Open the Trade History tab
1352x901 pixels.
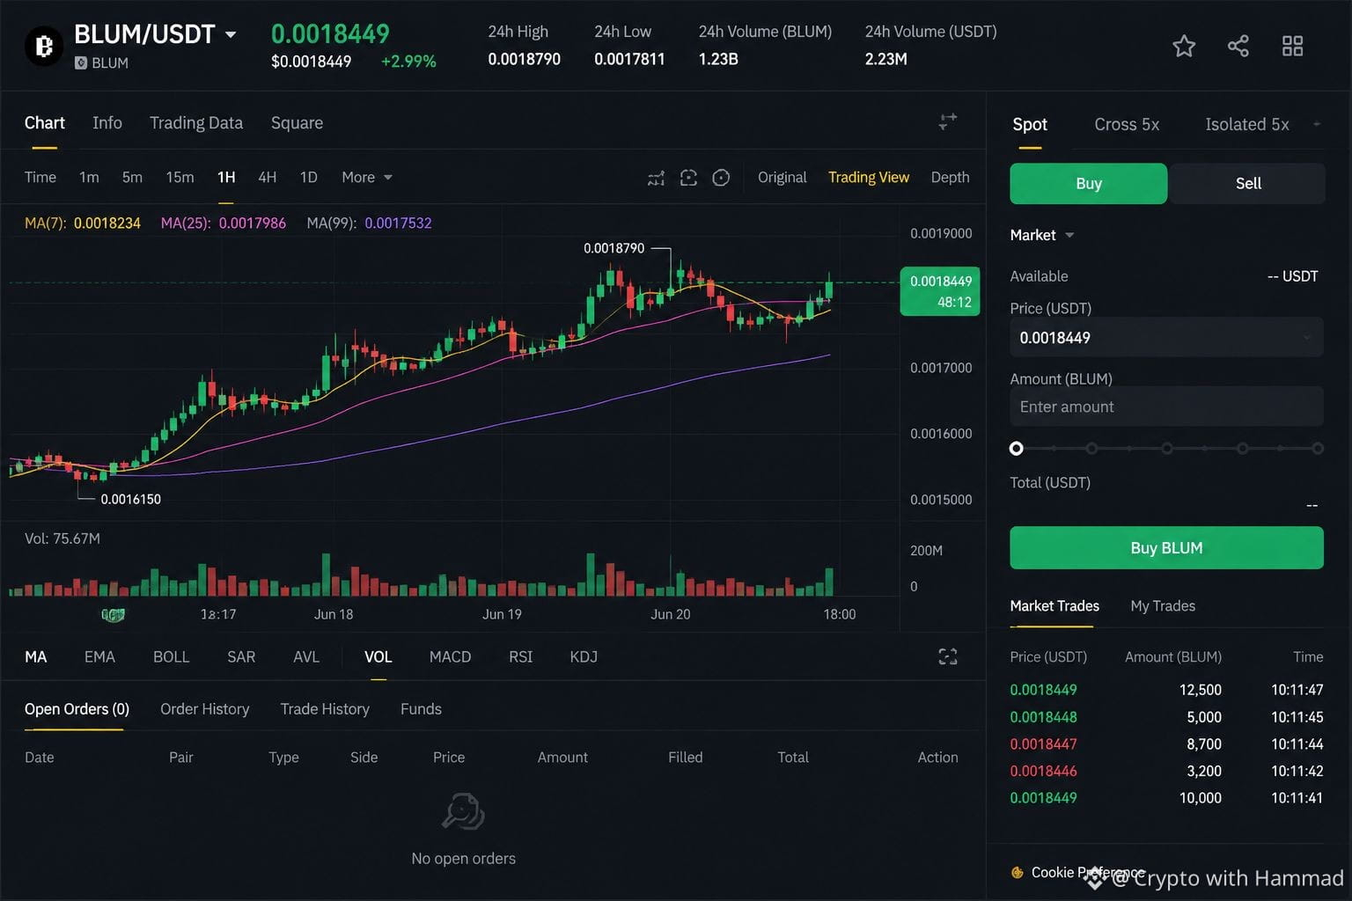(325, 708)
